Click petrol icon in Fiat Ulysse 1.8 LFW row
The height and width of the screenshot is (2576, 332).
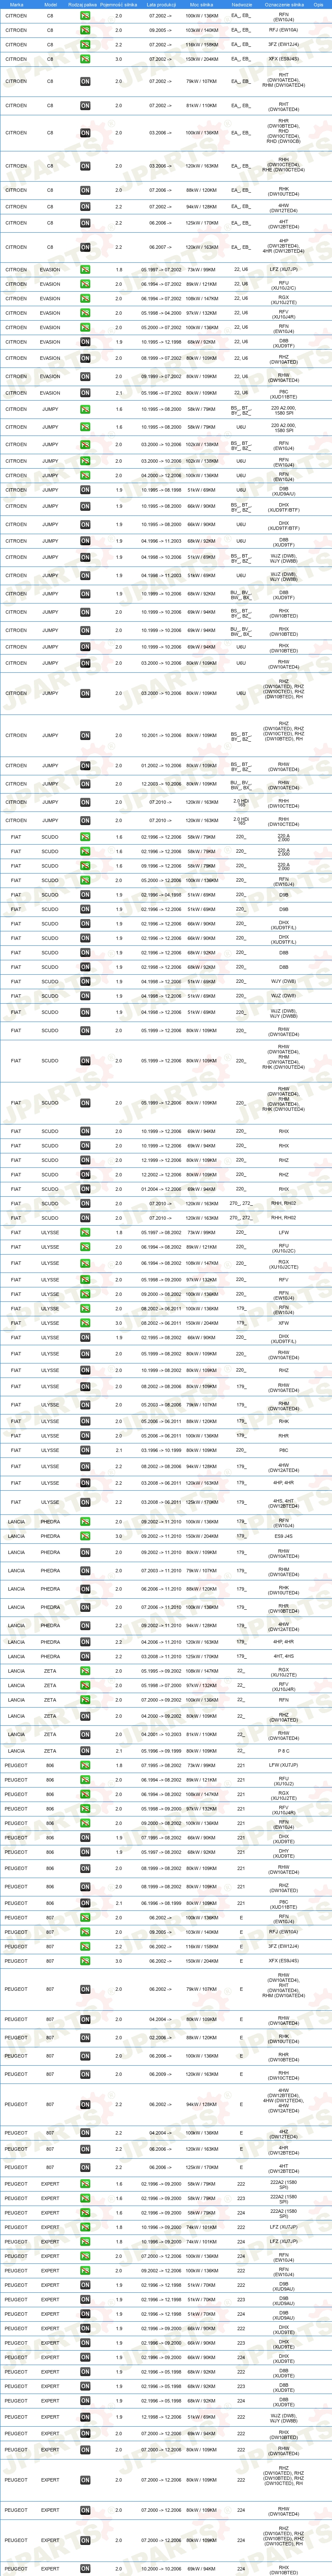[85, 1232]
